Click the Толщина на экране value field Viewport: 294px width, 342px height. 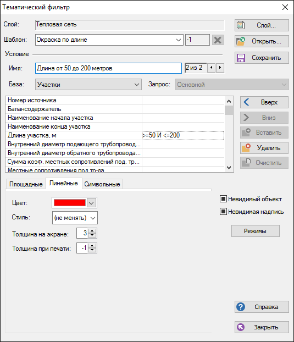click(82, 233)
